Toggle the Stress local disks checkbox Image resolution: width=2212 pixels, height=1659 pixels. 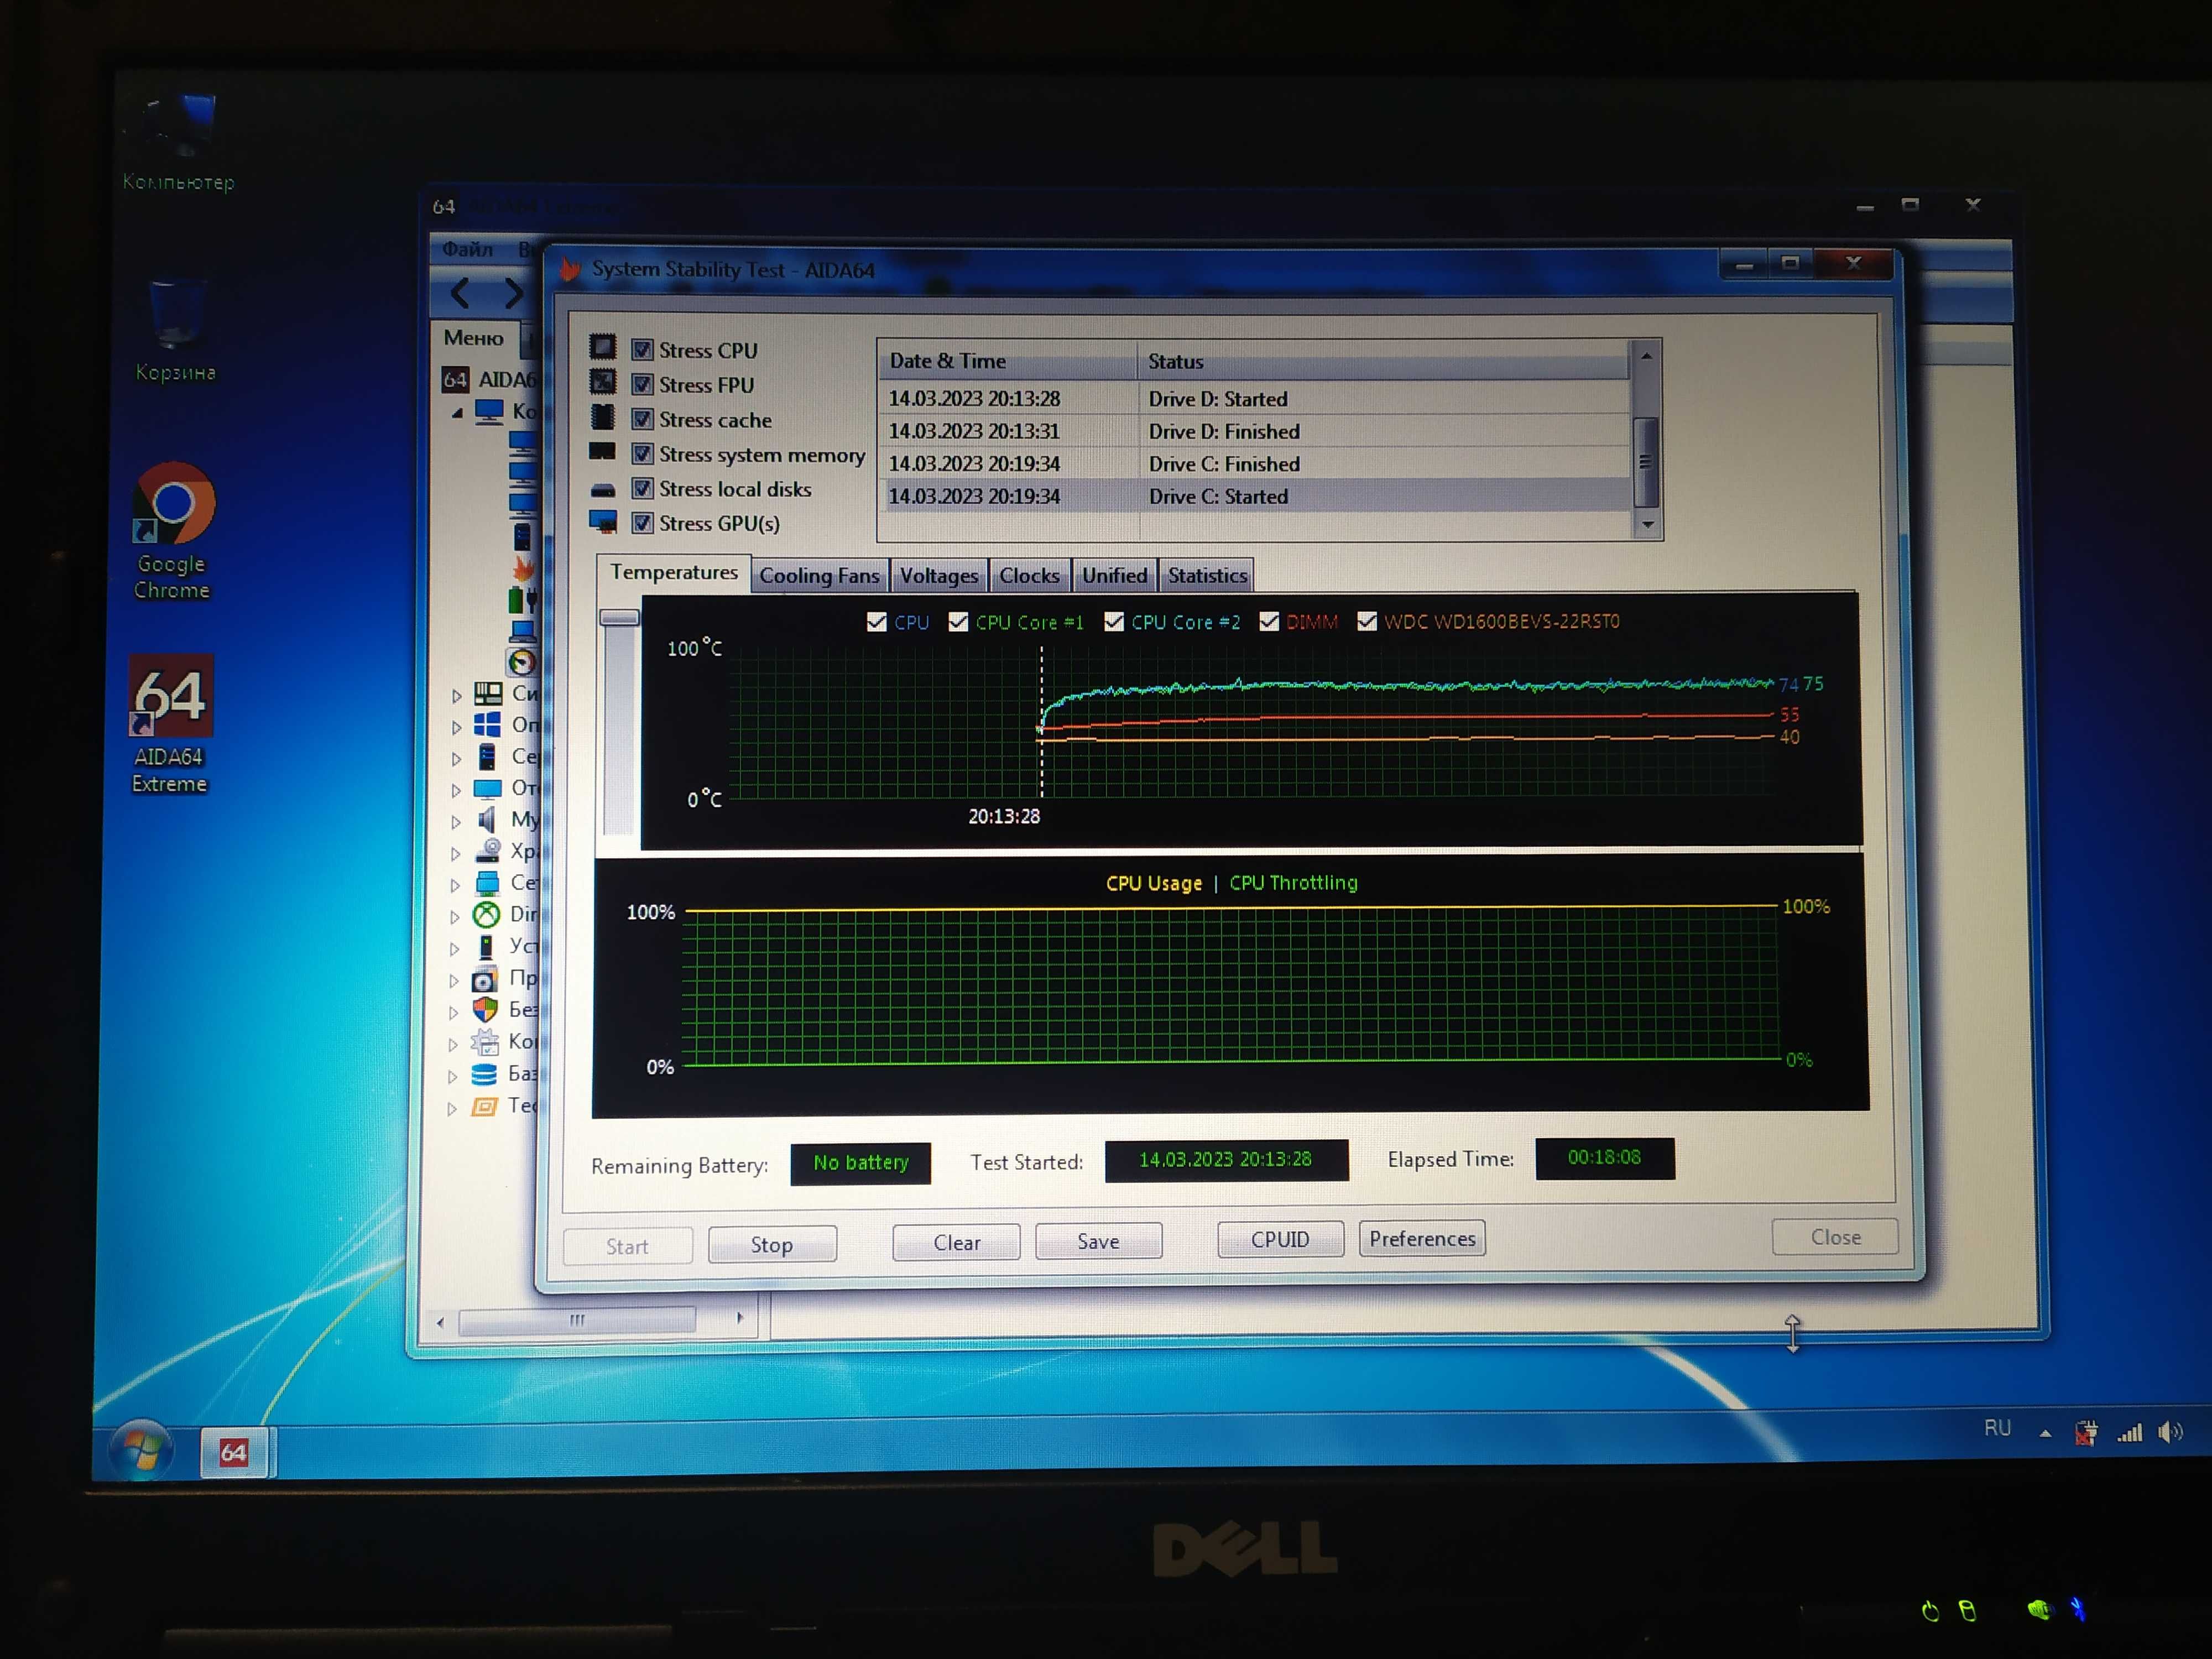click(642, 488)
